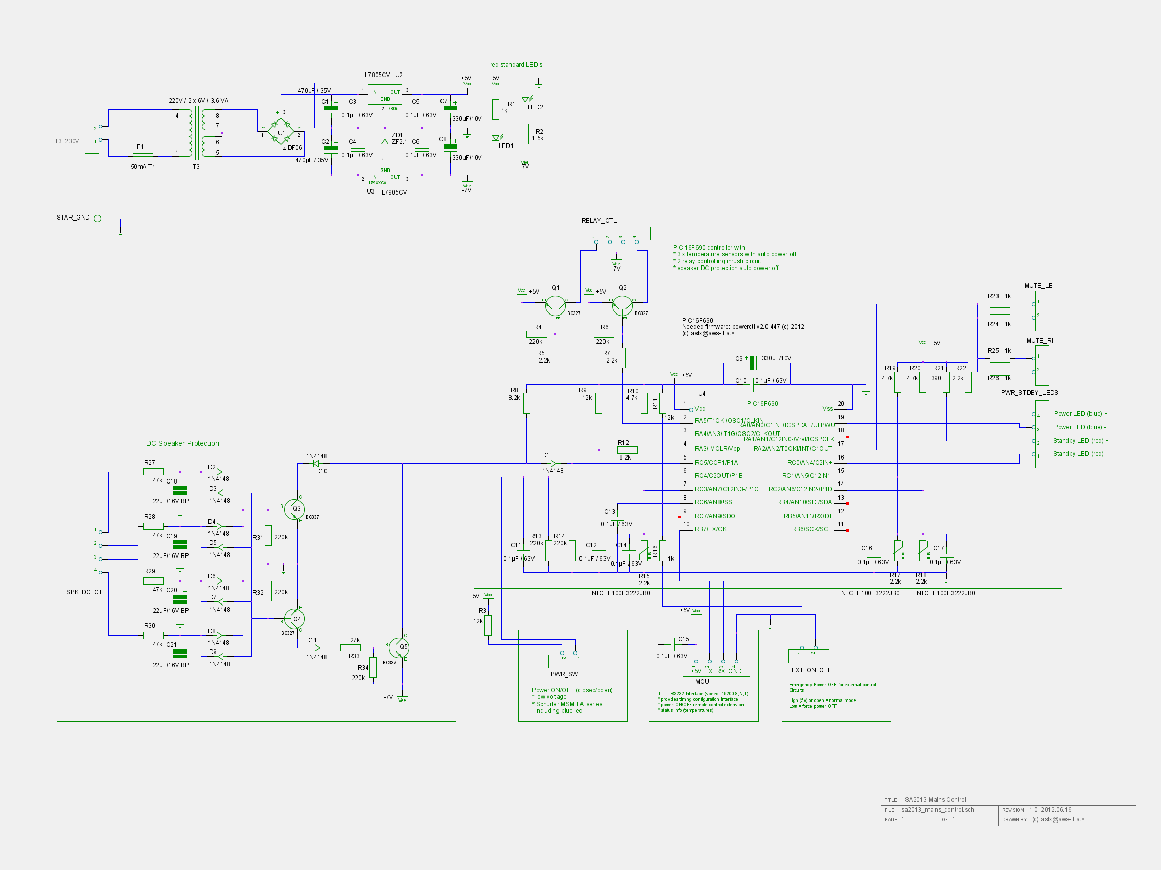This screenshot has height=870, width=1161.
Task: Select Zener diode ZD1 ZF2.1
Action: point(385,141)
